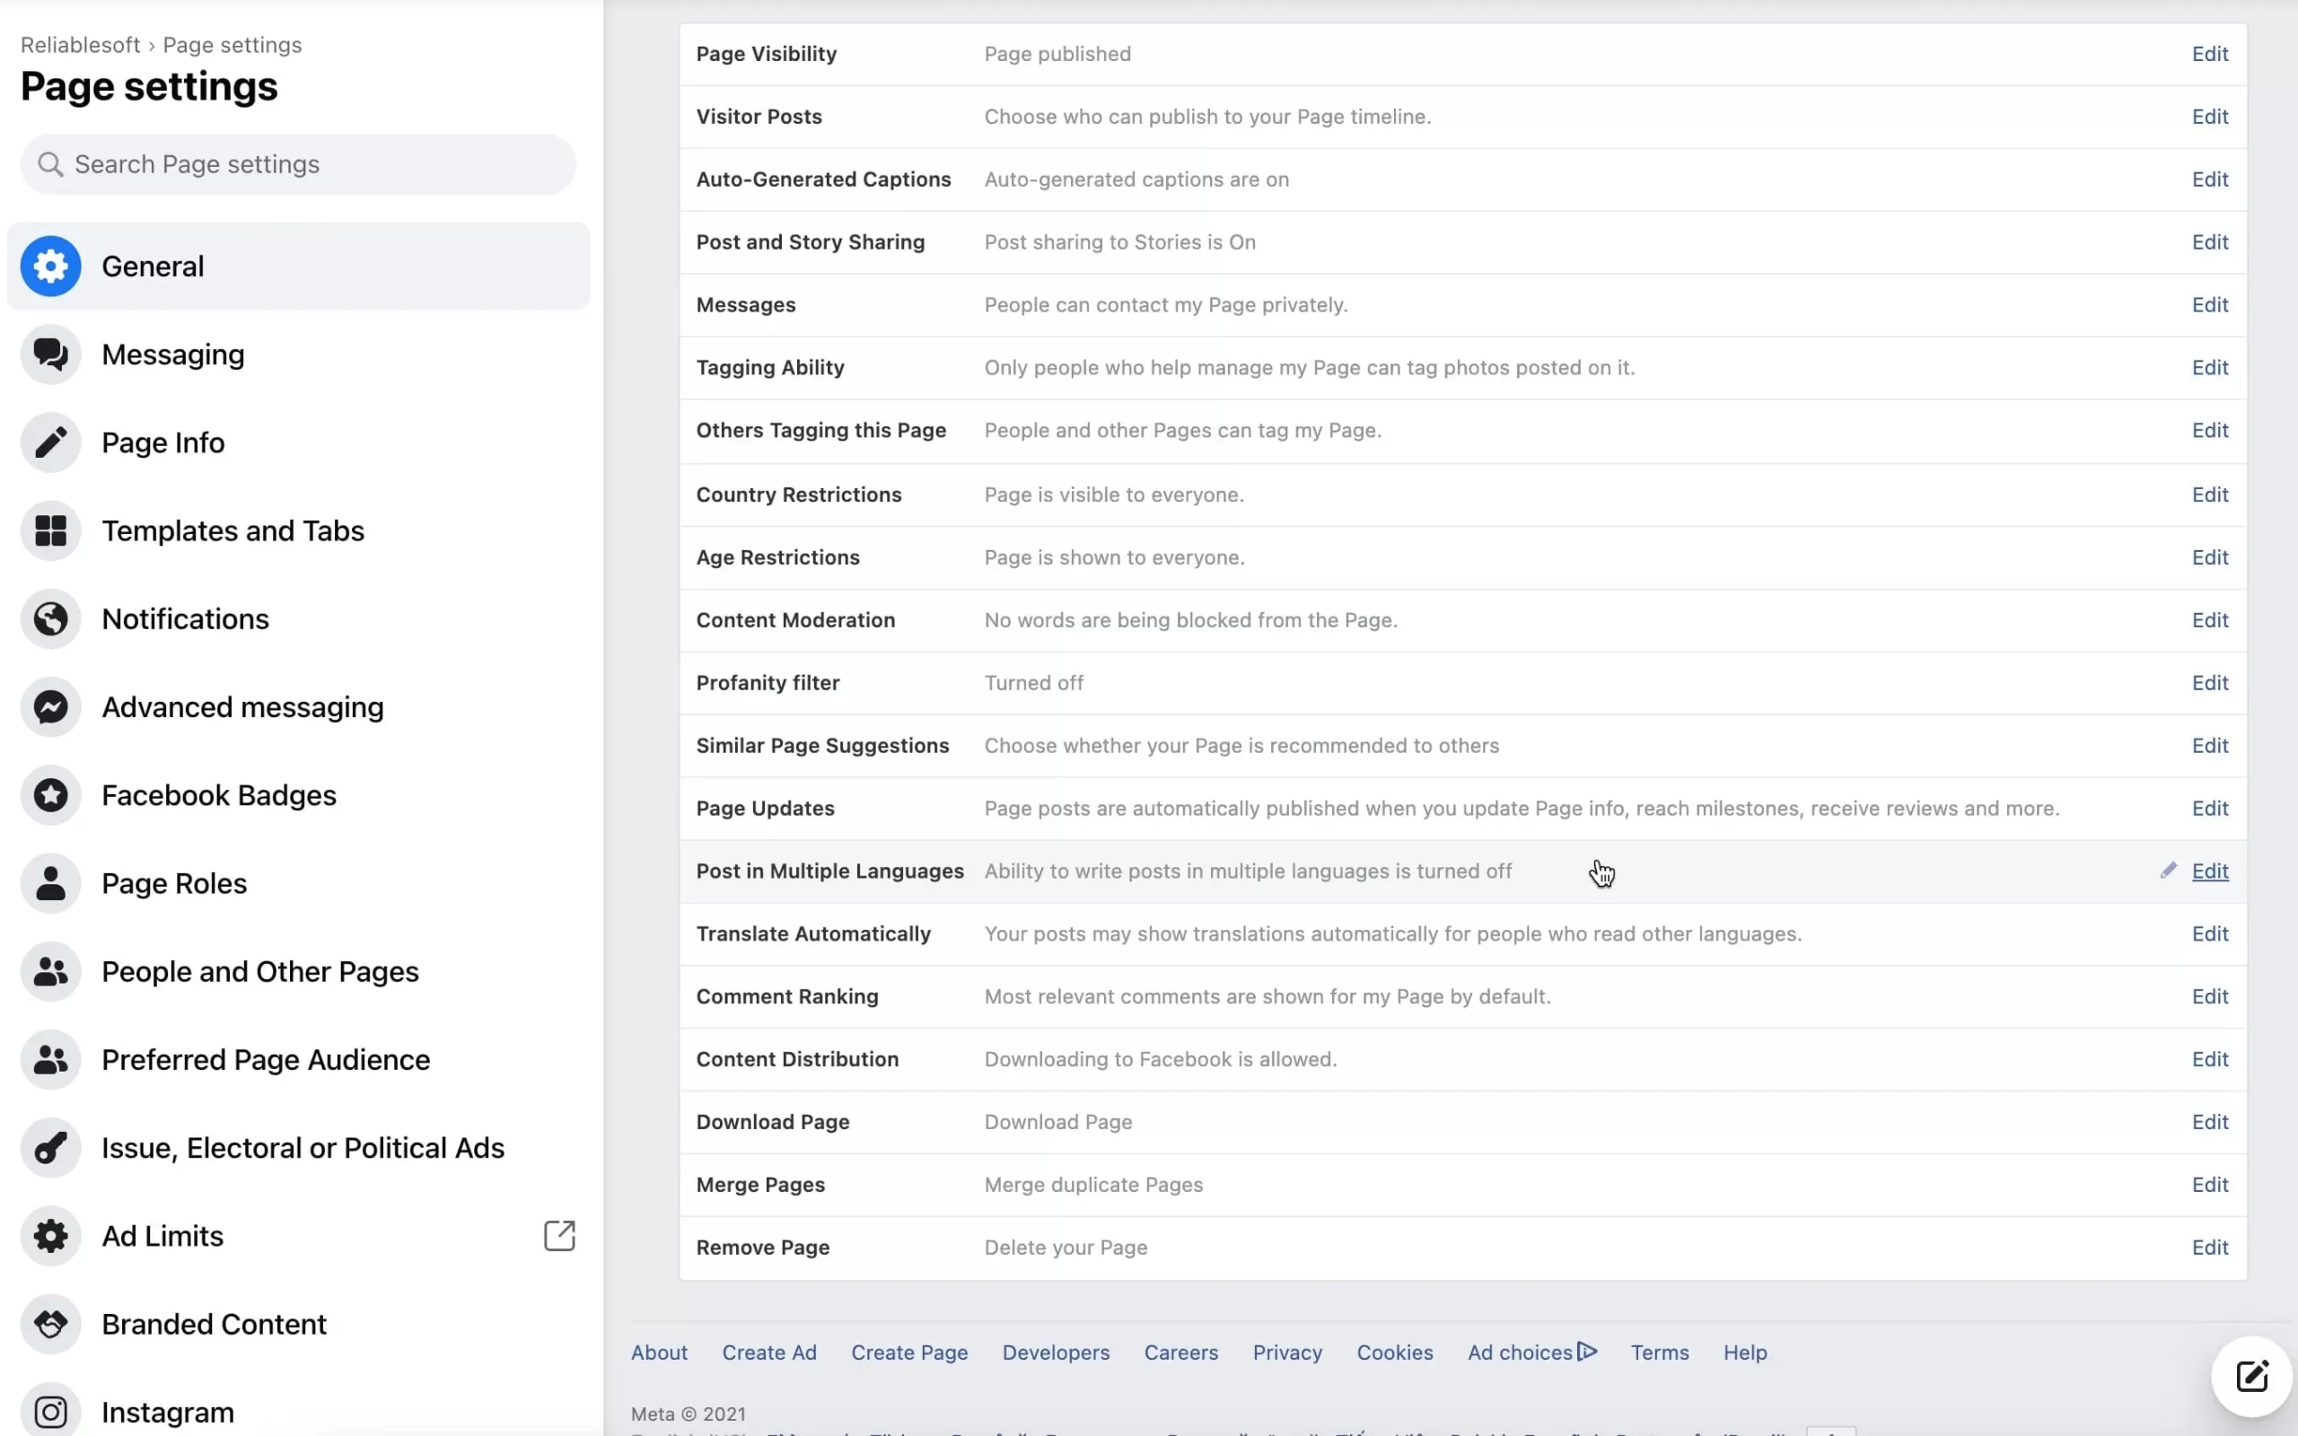This screenshot has width=2298, height=1436.
Task: Open the Help footer link
Action: pyautogui.click(x=1745, y=1353)
